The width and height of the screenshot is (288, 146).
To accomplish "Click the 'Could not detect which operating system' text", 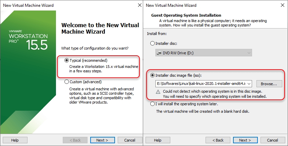I will (212, 91).
